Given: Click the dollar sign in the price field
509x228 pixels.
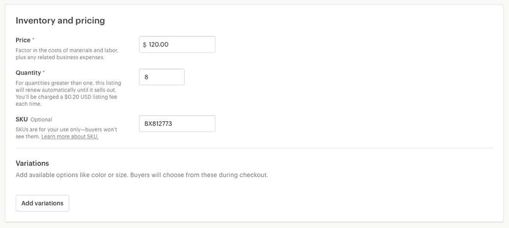Looking at the screenshot, I should (x=145, y=45).
